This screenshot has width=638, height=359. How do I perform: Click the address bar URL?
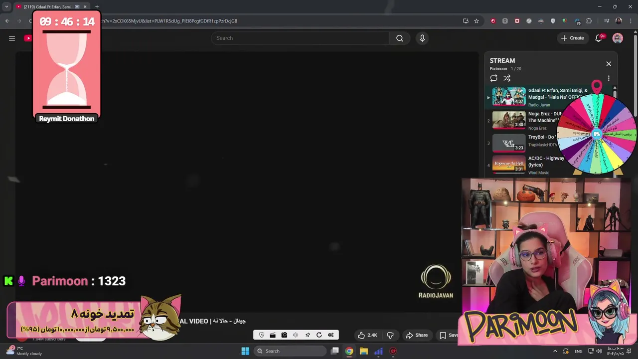[x=169, y=21]
